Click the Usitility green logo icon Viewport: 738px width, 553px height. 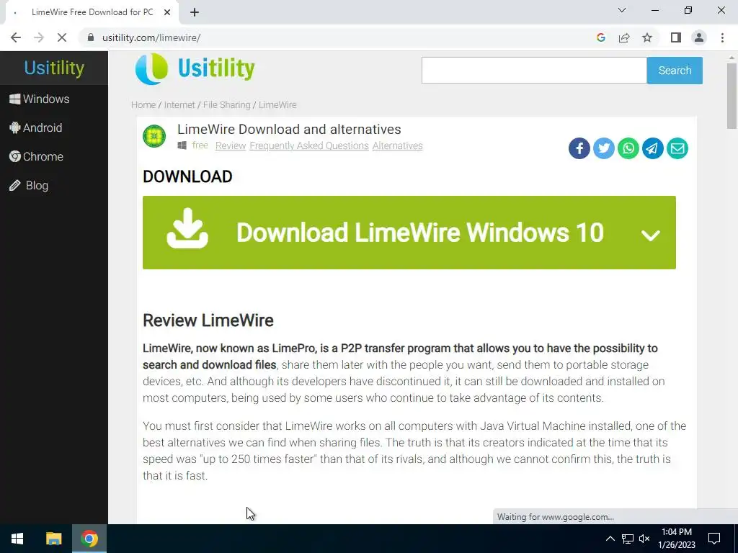click(x=151, y=69)
